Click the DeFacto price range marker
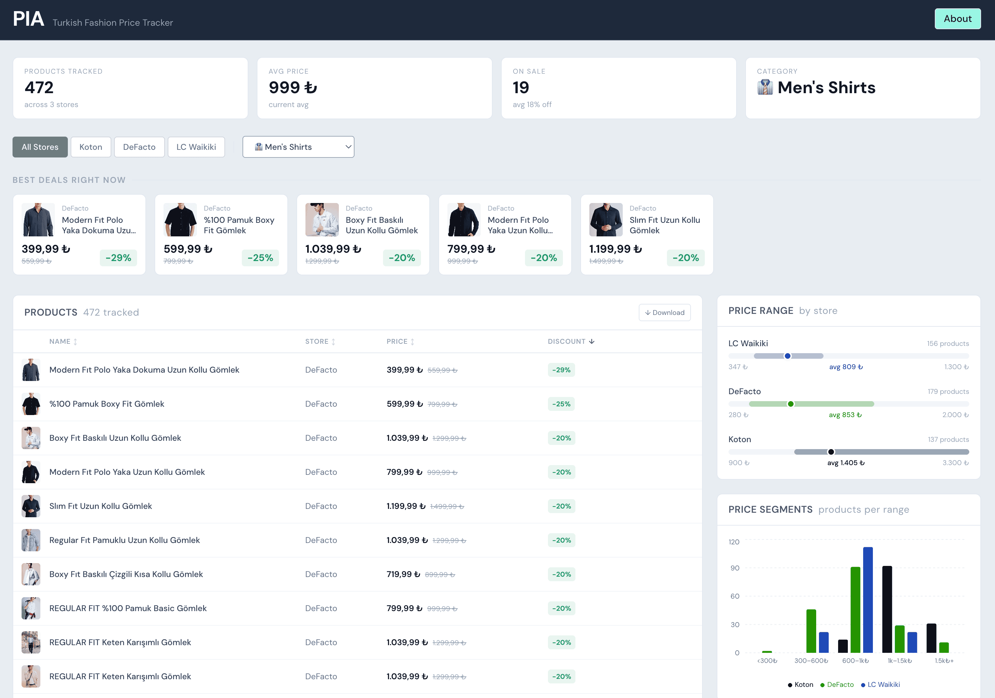Screen dimensions: 995x698 tap(790, 404)
